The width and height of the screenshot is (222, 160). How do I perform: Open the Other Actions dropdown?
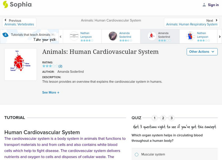(202, 52)
